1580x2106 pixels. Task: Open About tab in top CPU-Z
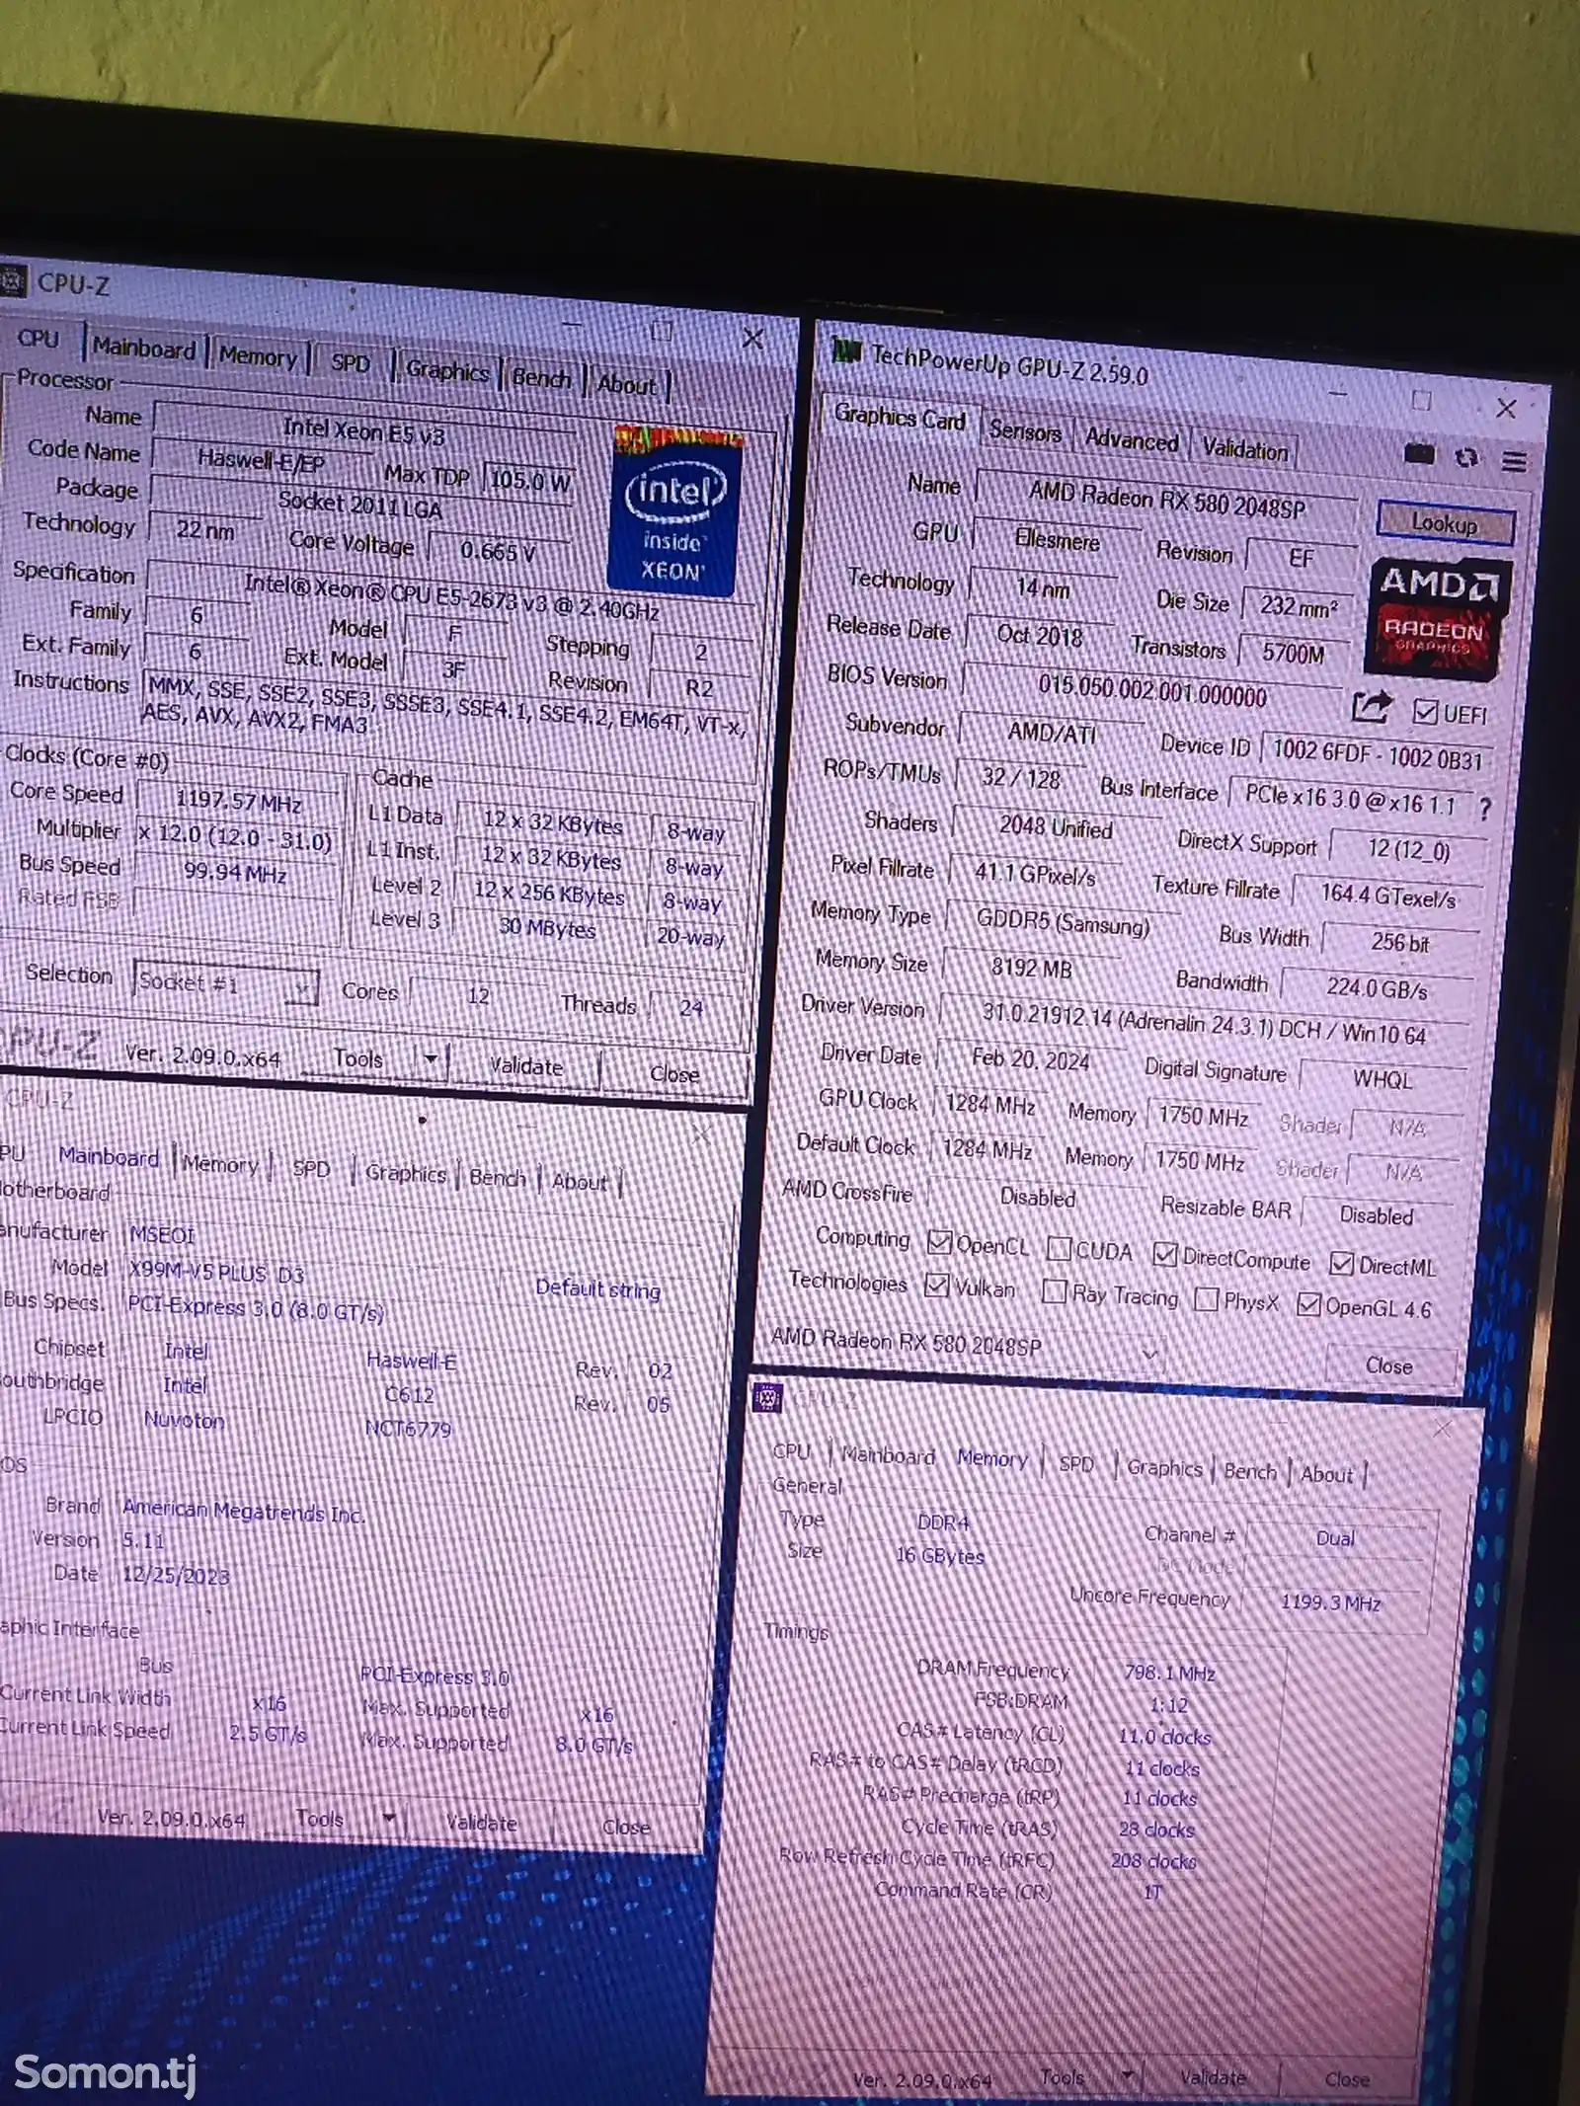tap(627, 384)
